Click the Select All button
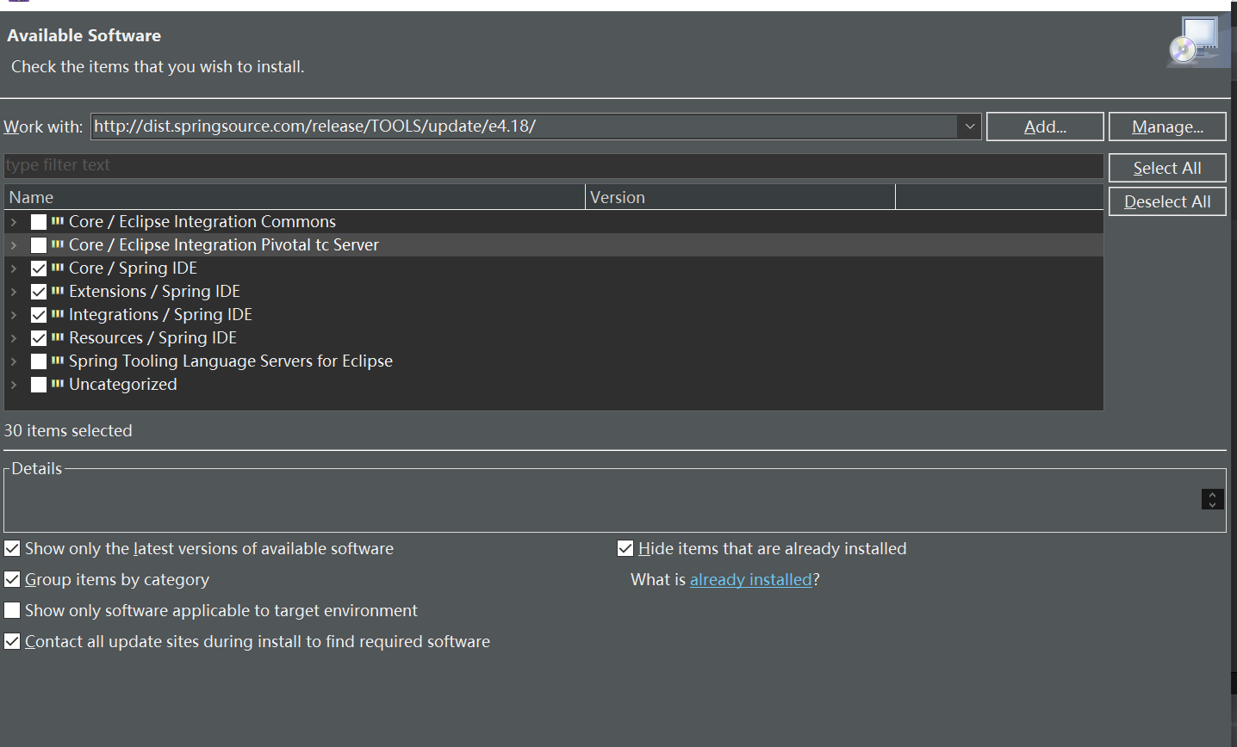 pos(1167,168)
